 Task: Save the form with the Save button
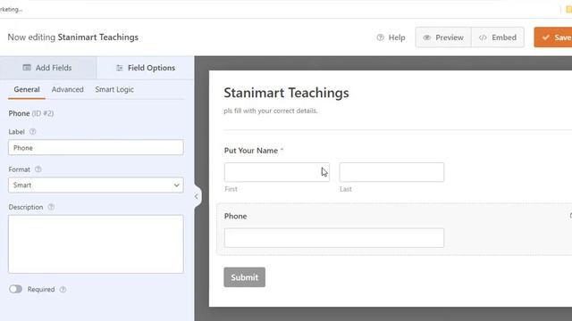coord(553,37)
